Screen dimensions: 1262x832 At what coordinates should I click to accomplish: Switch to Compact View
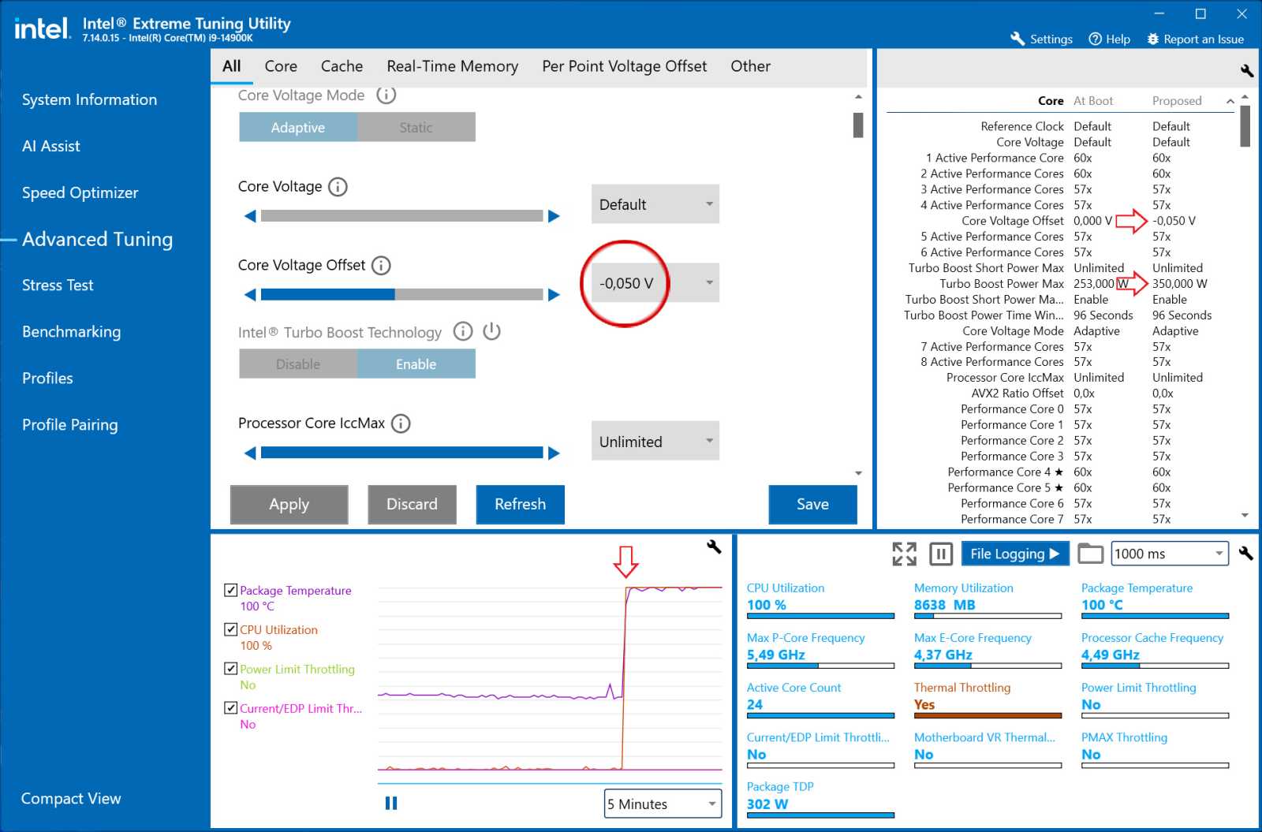tap(71, 798)
